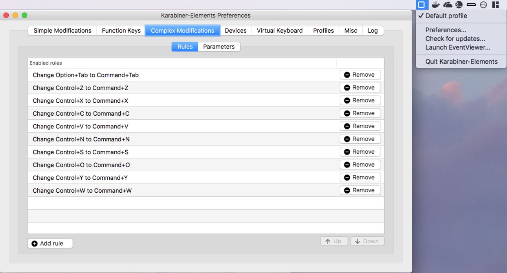This screenshot has width=507, height=273.
Task: Switch to the Parameters segment
Action: coord(219,47)
